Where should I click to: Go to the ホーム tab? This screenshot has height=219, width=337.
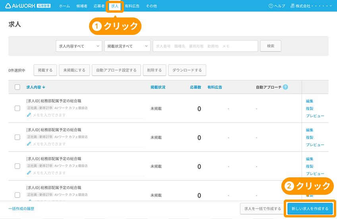[x=64, y=6]
